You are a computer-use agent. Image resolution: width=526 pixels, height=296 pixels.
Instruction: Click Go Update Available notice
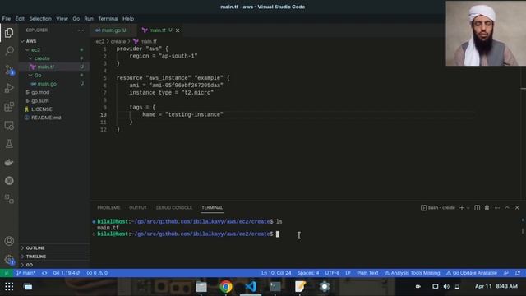click(472, 273)
